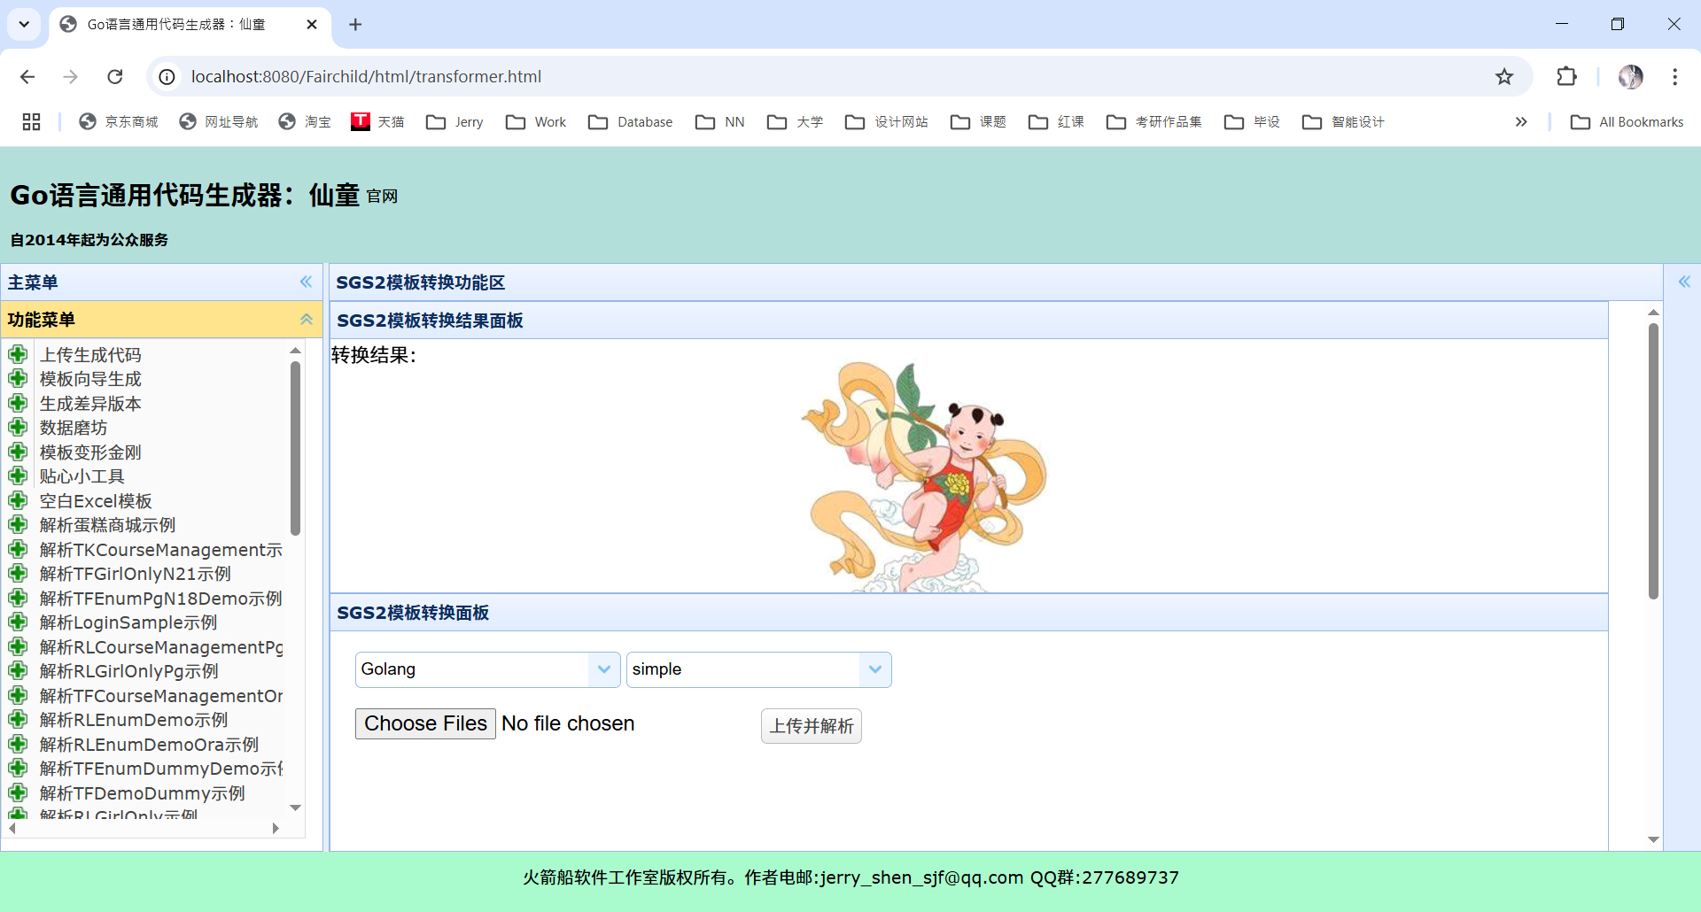Click the page reload icon
The image size is (1701, 912).
[115, 77]
